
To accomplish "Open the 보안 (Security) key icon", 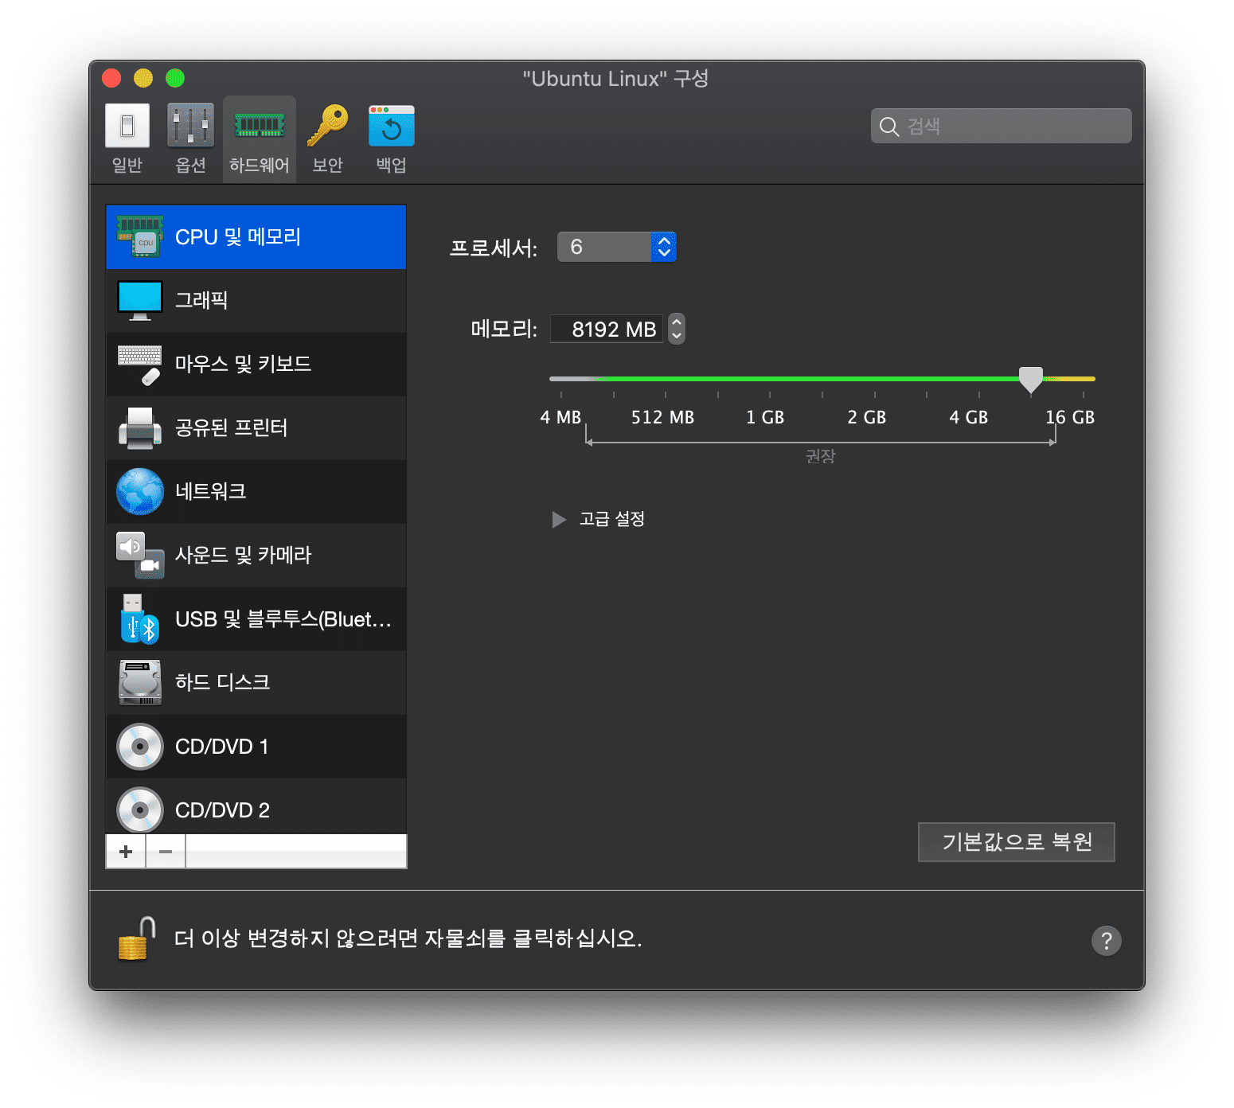I will click(327, 126).
